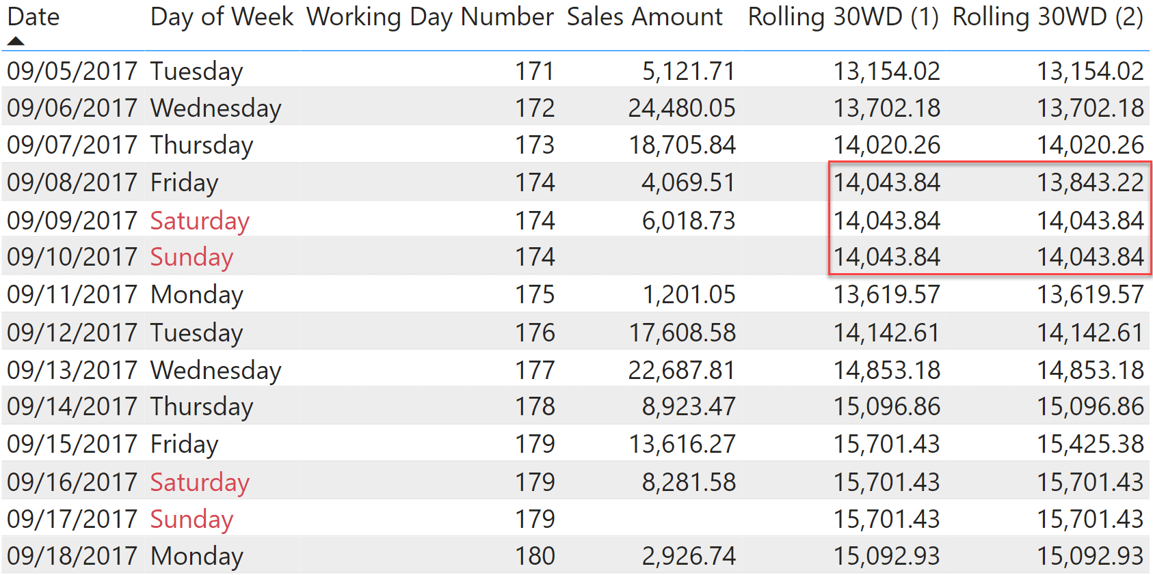
Task: Click the Working Day Number column header
Action: (430, 16)
